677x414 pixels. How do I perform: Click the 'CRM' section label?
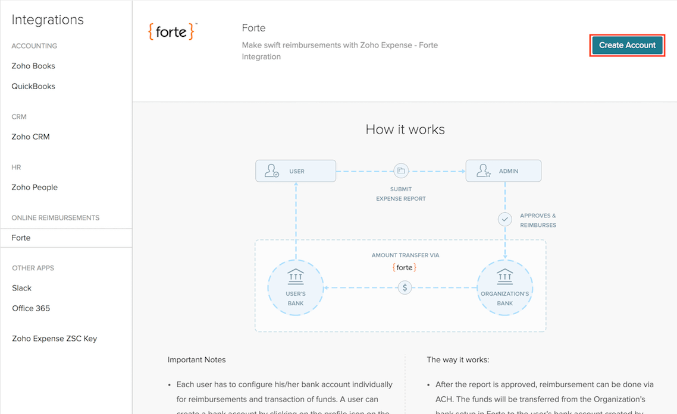click(x=19, y=117)
